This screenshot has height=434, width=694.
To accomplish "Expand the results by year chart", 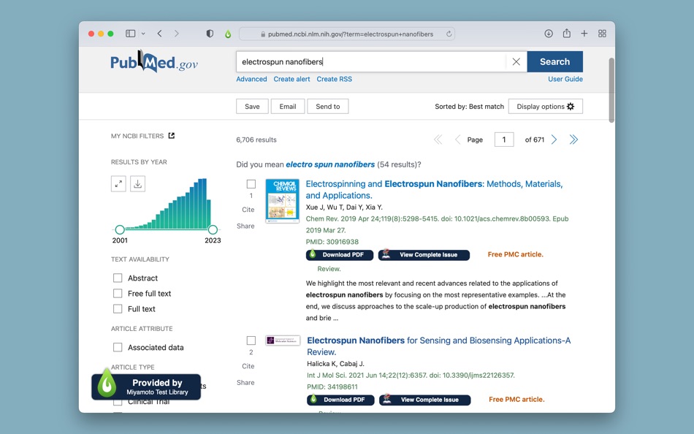I will (118, 184).
